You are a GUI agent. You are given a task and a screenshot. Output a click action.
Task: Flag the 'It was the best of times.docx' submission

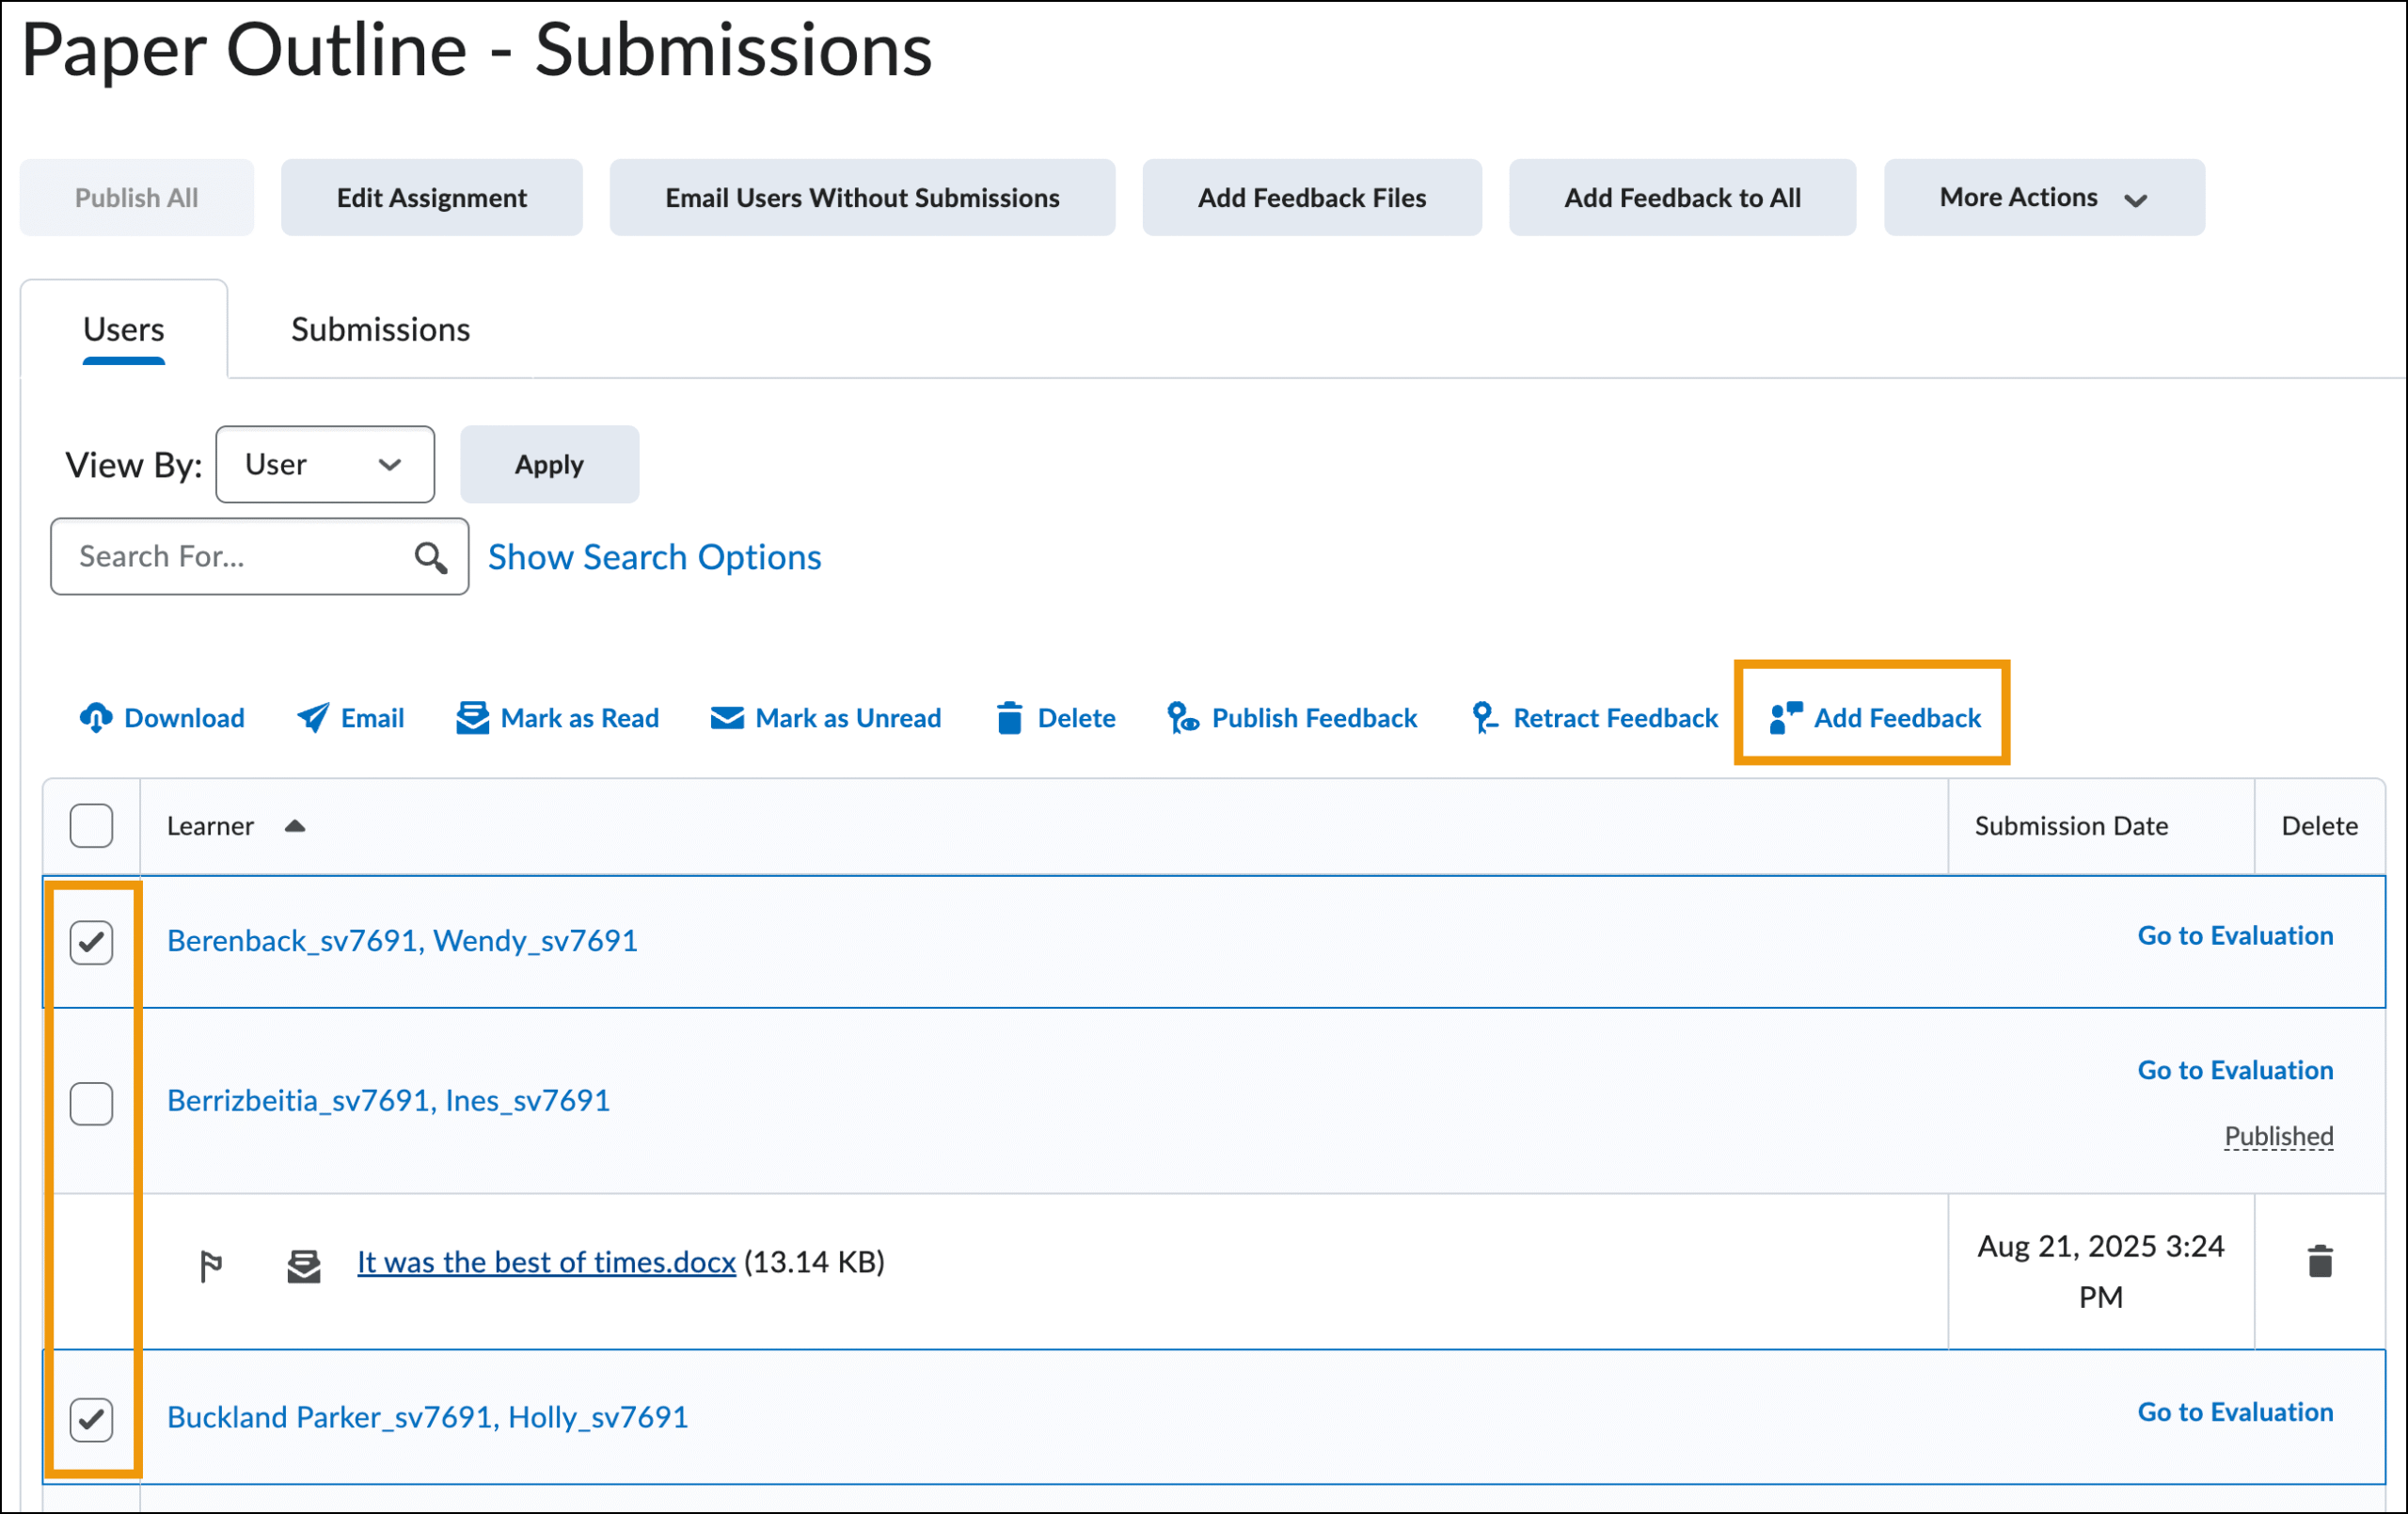[210, 1266]
